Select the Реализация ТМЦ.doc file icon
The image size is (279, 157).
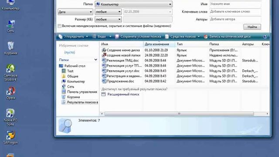point(104,60)
